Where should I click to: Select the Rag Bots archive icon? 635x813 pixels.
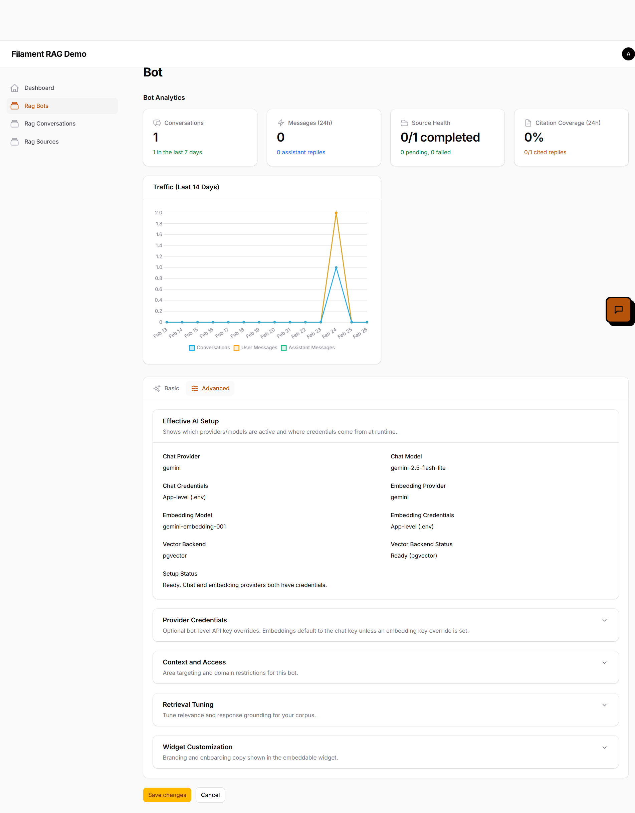point(15,106)
